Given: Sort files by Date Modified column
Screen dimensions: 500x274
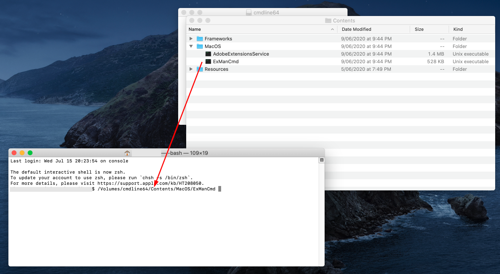Looking at the screenshot, I should pyautogui.click(x=356, y=29).
